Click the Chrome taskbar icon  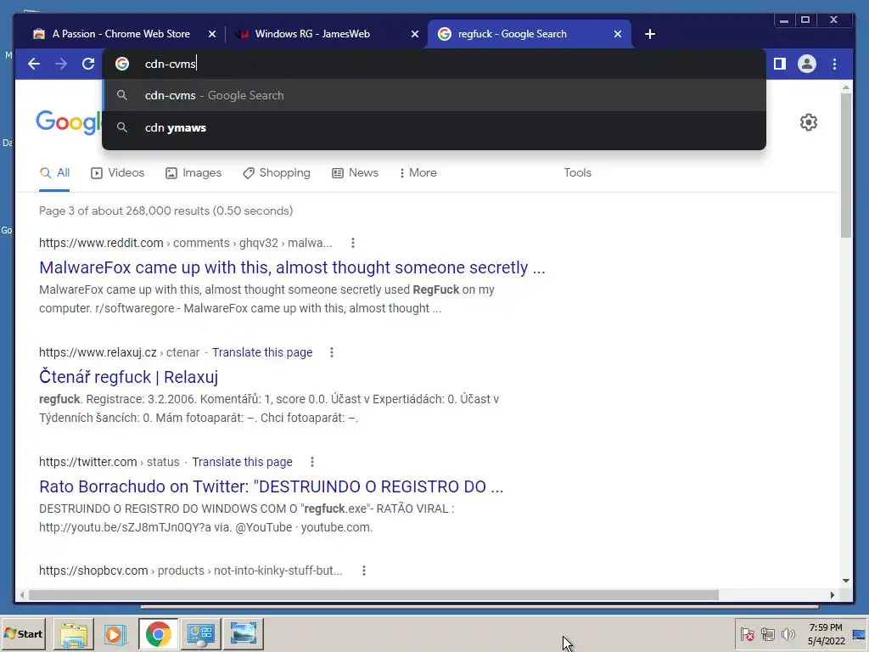tap(159, 633)
